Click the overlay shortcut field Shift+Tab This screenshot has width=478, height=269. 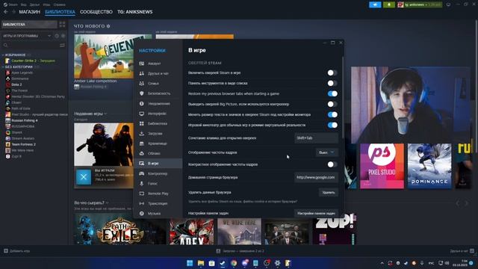[x=316, y=137]
